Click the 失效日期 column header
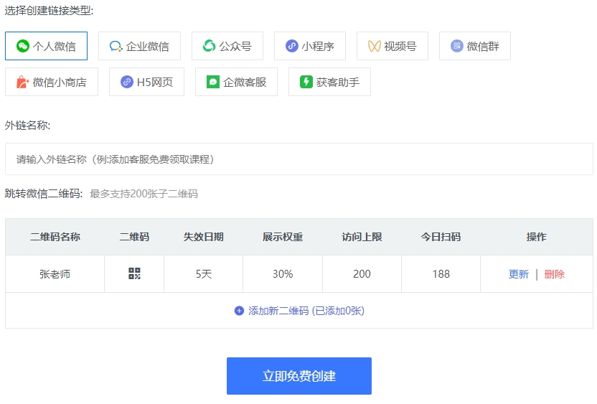The image size is (597, 404). click(x=203, y=237)
